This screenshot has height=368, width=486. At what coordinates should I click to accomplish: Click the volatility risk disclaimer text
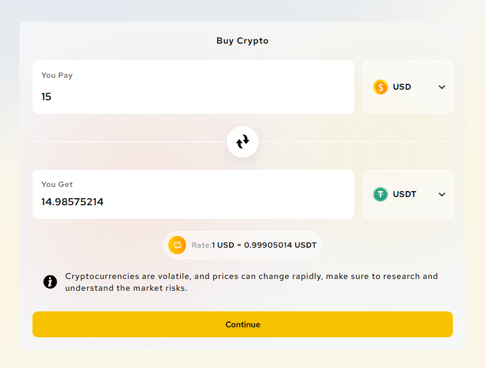point(252,282)
